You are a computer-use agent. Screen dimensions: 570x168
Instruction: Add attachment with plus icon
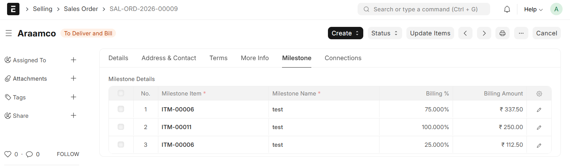click(74, 78)
